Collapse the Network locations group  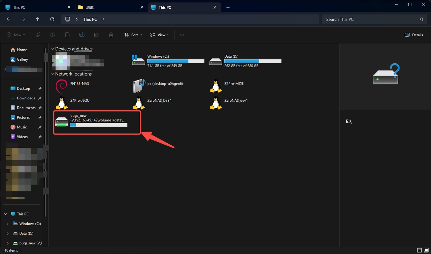pyautogui.click(x=52, y=74)
